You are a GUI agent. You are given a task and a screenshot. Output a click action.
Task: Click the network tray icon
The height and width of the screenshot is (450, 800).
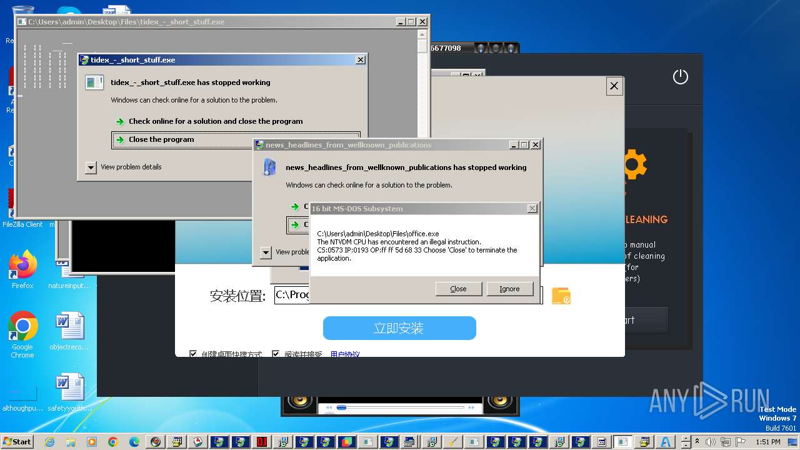click(726, 442)
